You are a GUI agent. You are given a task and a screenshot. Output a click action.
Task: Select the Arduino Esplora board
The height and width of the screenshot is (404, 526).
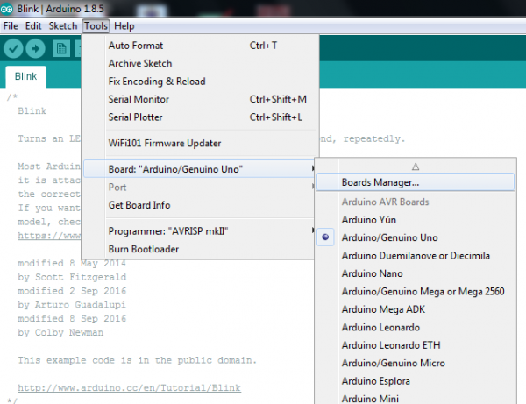point(416,381)
